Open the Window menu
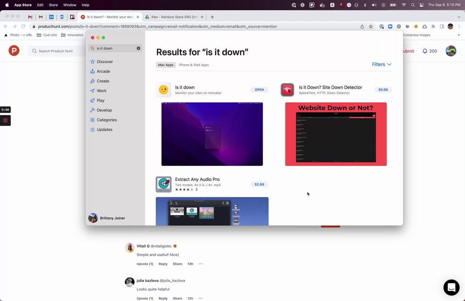465x301 pixels. click(x=70, y=5)
